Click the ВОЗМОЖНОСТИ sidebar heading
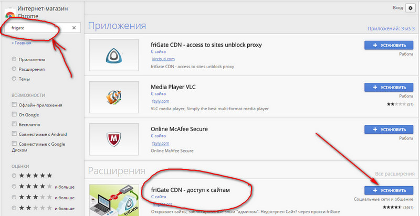Image resolution: width=420 pixels, height=216 pixels. pos(28,95)
